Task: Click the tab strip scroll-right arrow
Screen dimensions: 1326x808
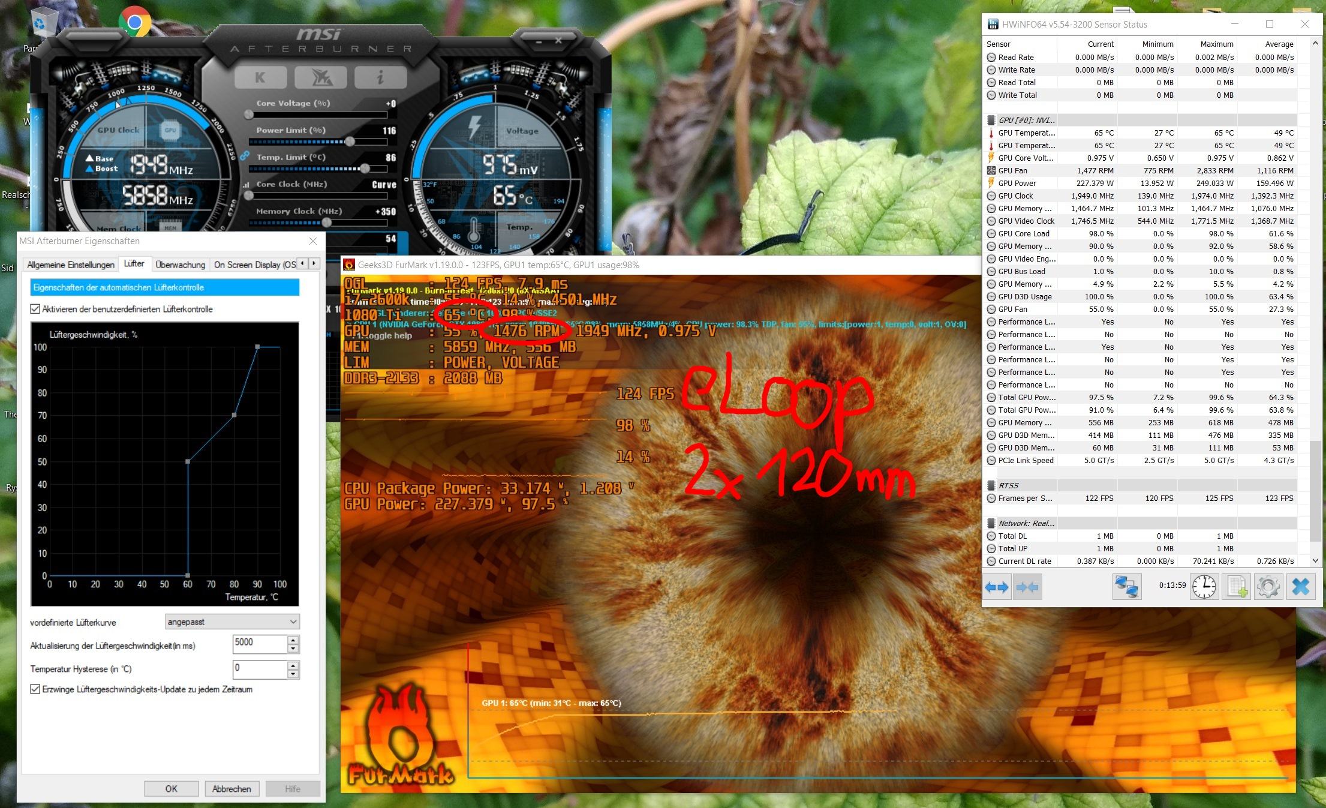Action: (314, 263)
